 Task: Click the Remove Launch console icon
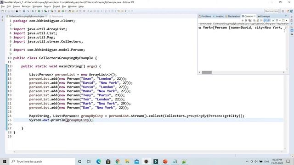tap(246, 20)
